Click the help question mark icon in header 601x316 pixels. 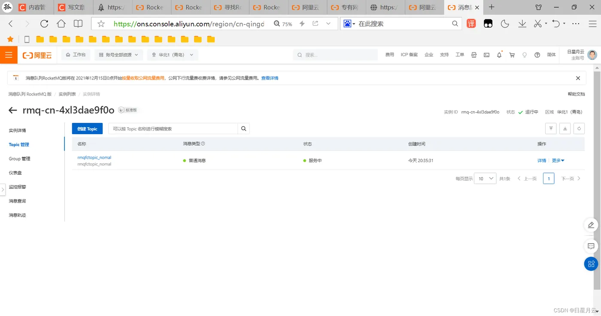coord(537,55)
